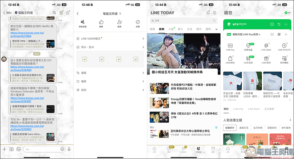This screenshot has width=294, height=159.
Task: Open the notes icon in the chat header
Action: (61, 13)
